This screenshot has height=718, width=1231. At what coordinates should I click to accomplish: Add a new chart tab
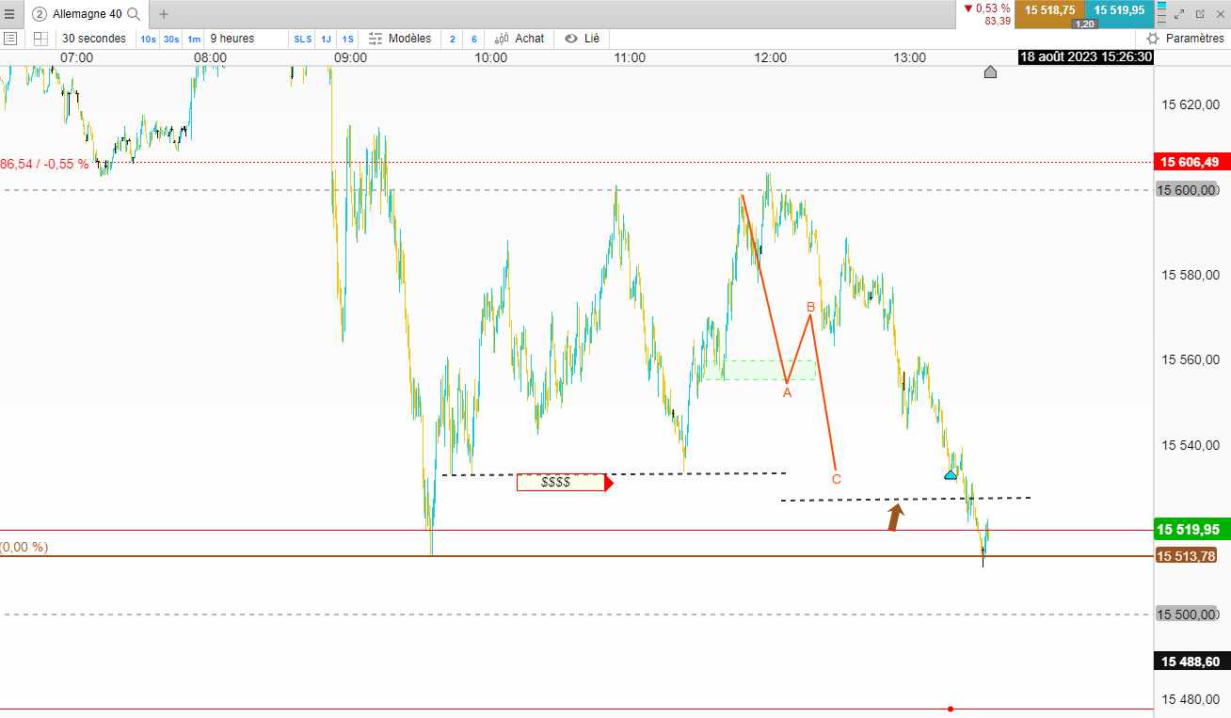coord(164,14)
